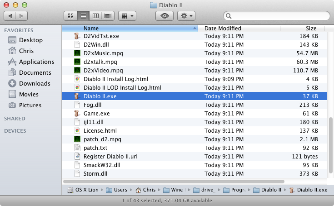Screen dimensions: 334x206
Task: Click the Diablo II.exe row icon
Action: coord(77,96)
